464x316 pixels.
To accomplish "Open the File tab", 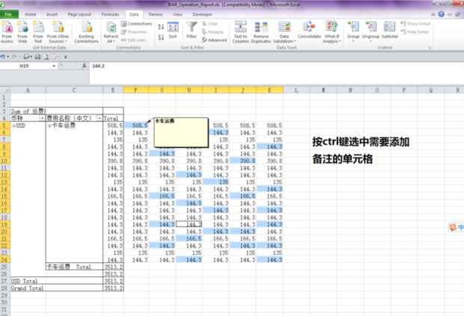I will click(7, 14).
